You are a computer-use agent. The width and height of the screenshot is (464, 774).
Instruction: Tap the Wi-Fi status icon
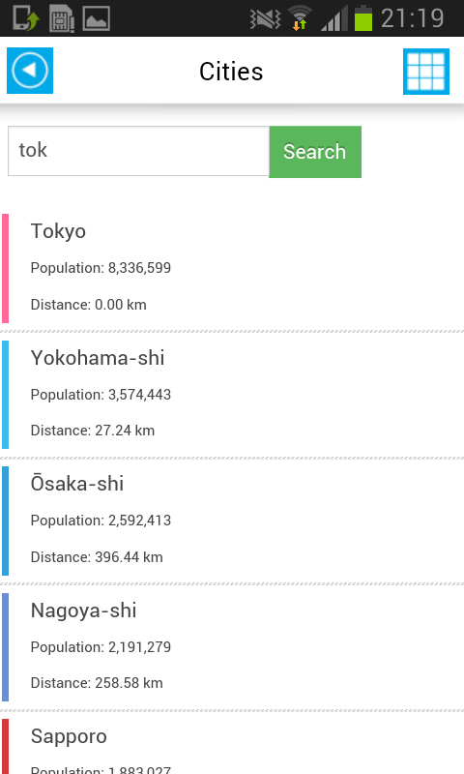(300, 18)
